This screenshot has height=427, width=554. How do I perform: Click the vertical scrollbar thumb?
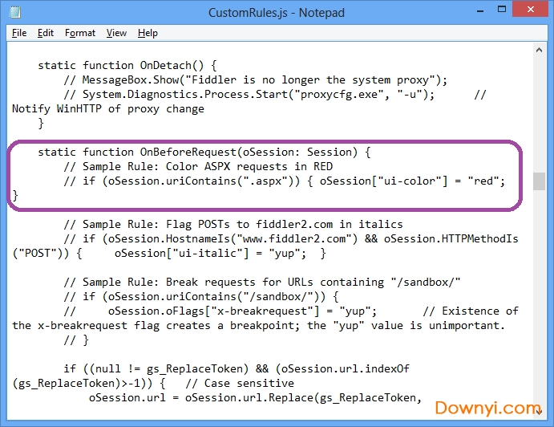click(x=540, y=181)
